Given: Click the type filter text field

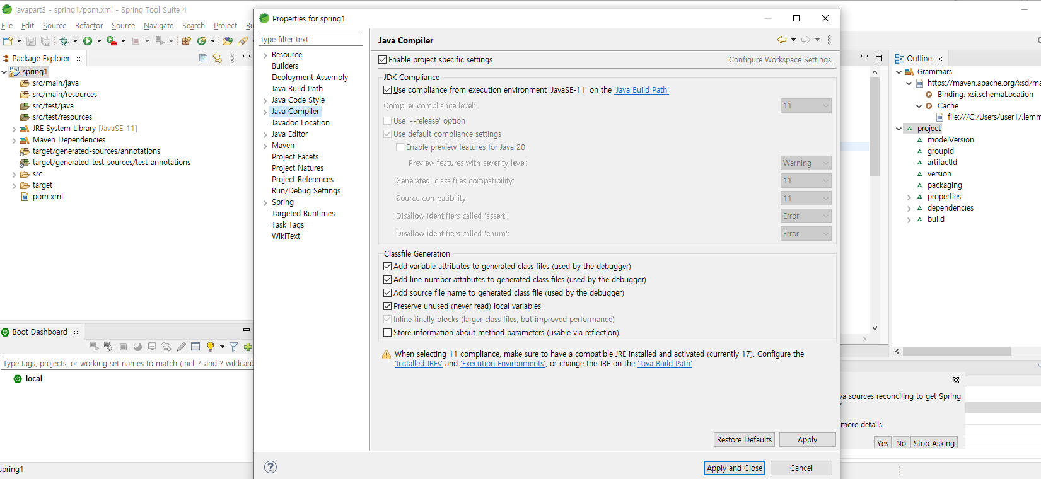Looking at the screenshot, I should click(311, 40).
